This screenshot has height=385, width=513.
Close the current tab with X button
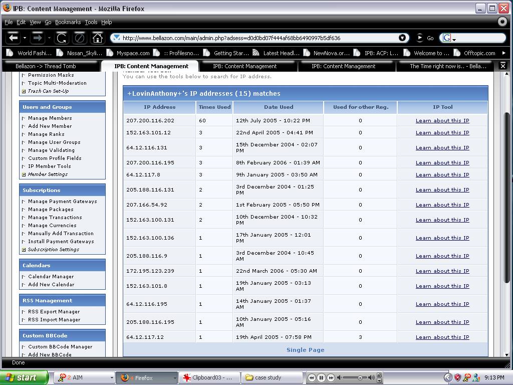(x=503, y=66)
